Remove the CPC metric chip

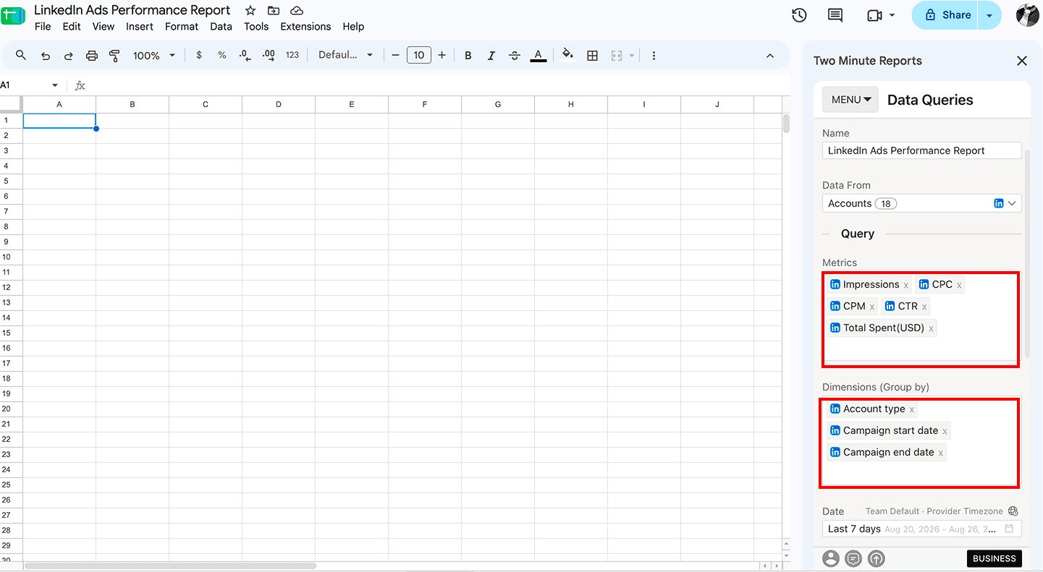pyautogui.click(x=959, y=286)
